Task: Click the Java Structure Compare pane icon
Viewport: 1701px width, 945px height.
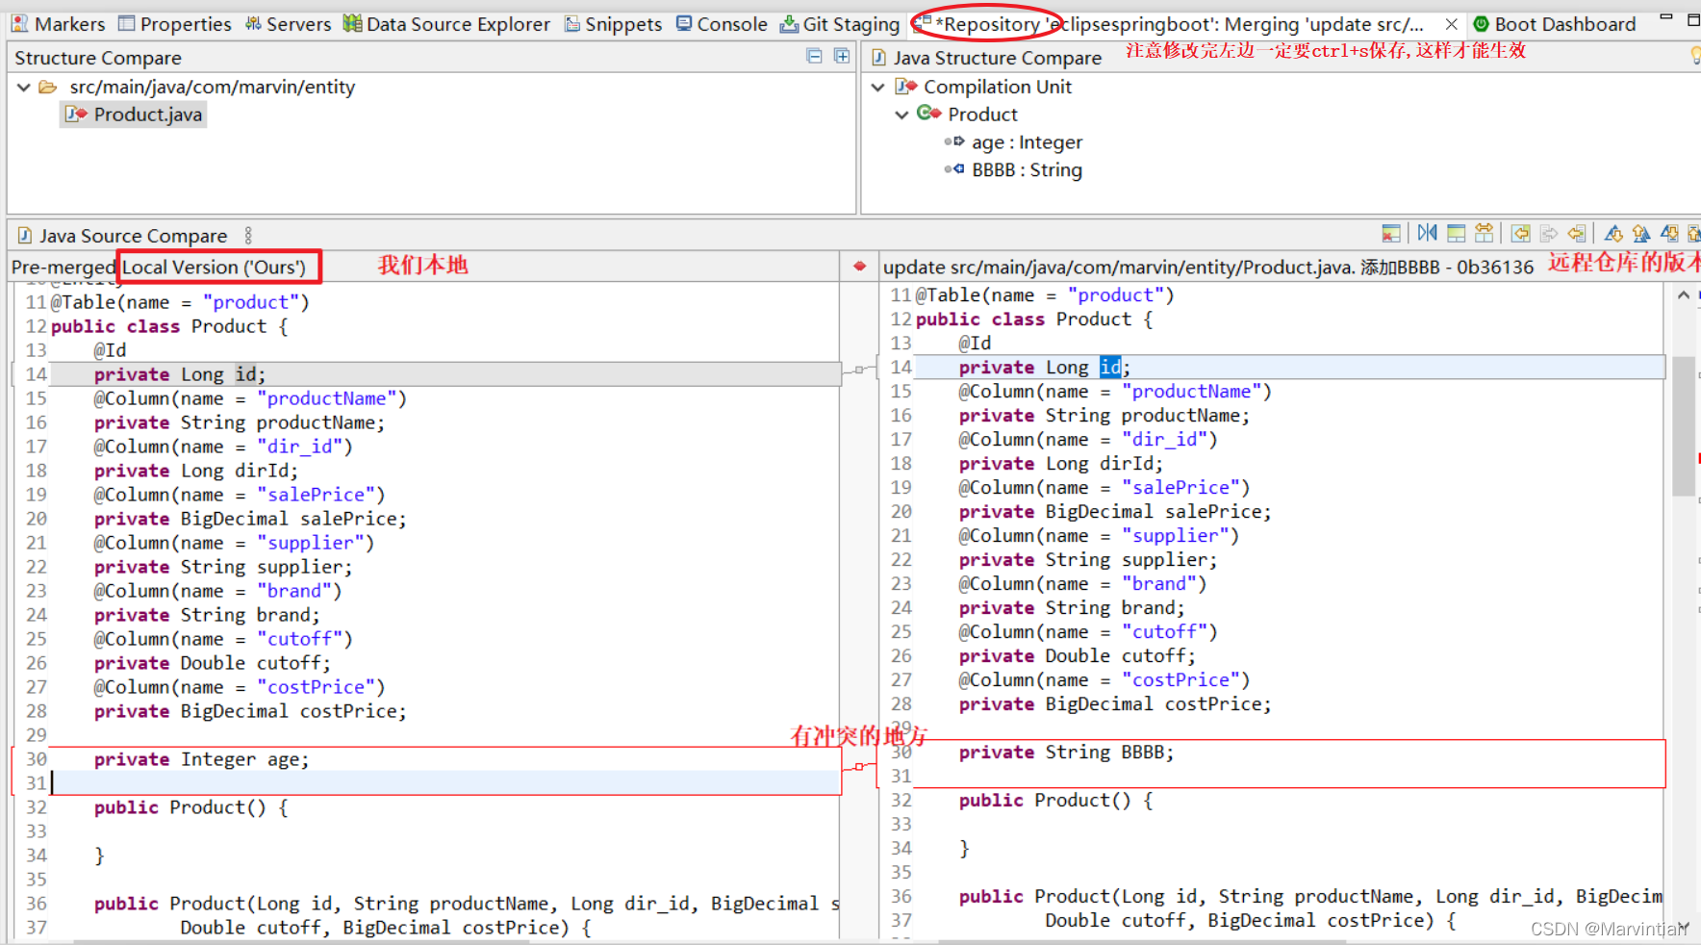Action: point(879,58)
